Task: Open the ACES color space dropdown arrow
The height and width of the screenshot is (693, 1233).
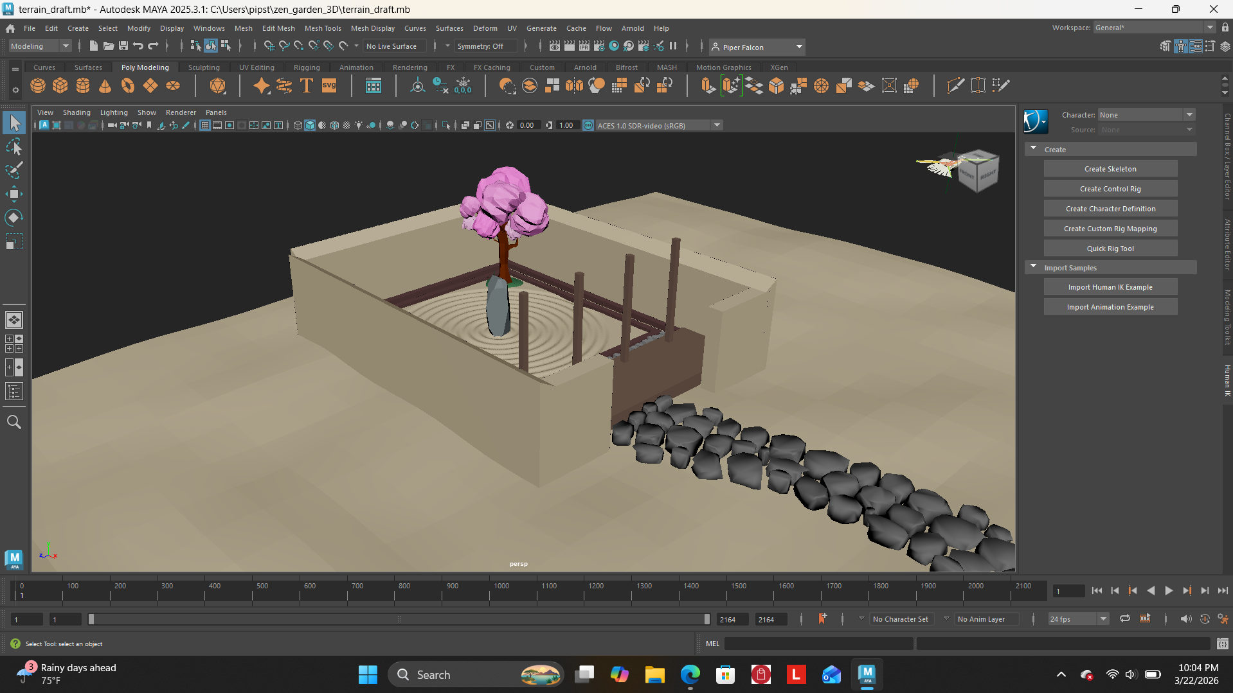Action: [717, 125]
